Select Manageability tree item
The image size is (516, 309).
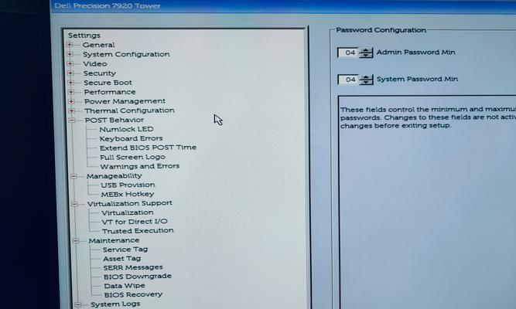click(x=114, y=176)
